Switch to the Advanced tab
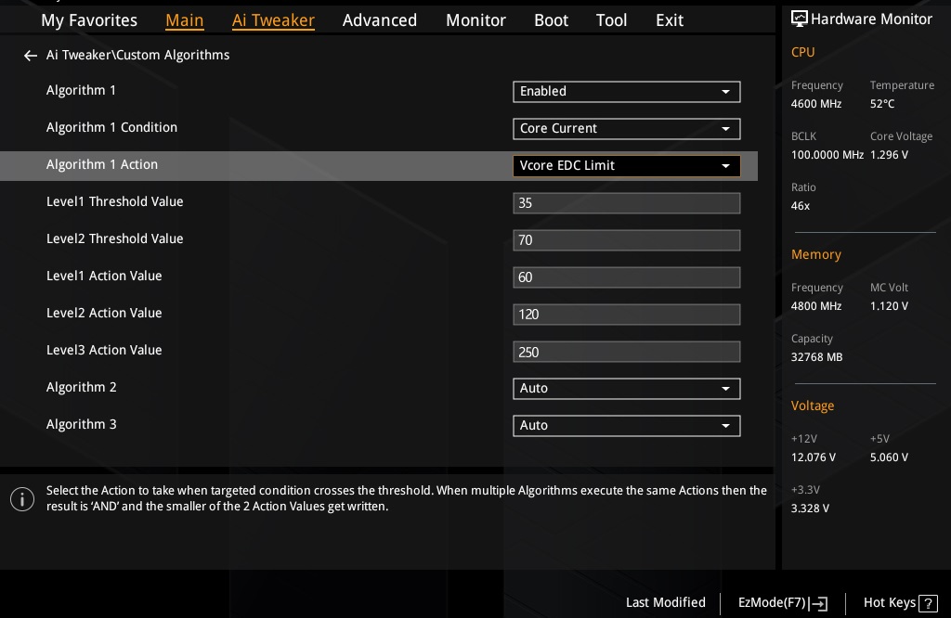The width and height of the screenshot is (951, 618). 380,20
